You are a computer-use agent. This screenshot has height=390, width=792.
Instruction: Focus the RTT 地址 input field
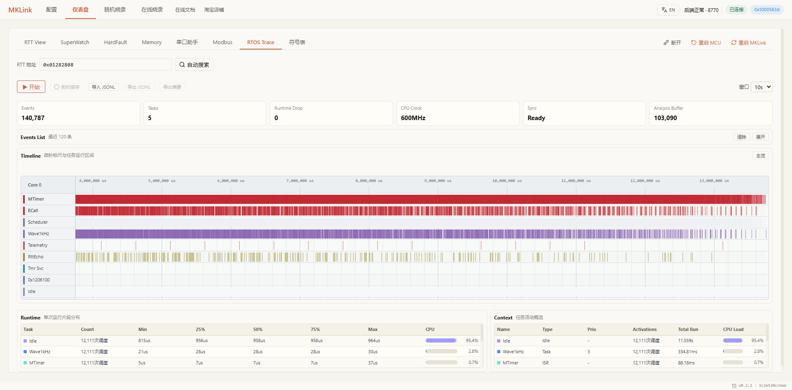click(106, 64)
